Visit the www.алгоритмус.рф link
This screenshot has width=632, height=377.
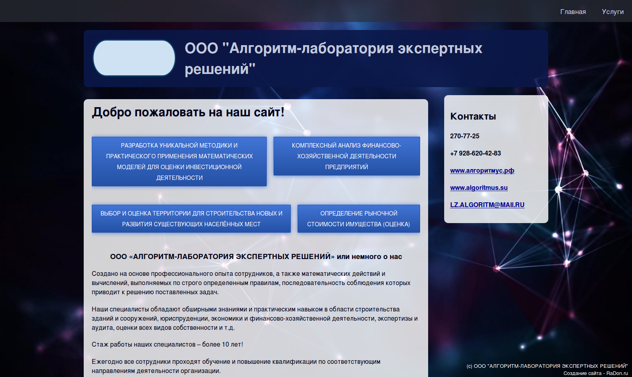pyautogui.click(x=482, y=171)
